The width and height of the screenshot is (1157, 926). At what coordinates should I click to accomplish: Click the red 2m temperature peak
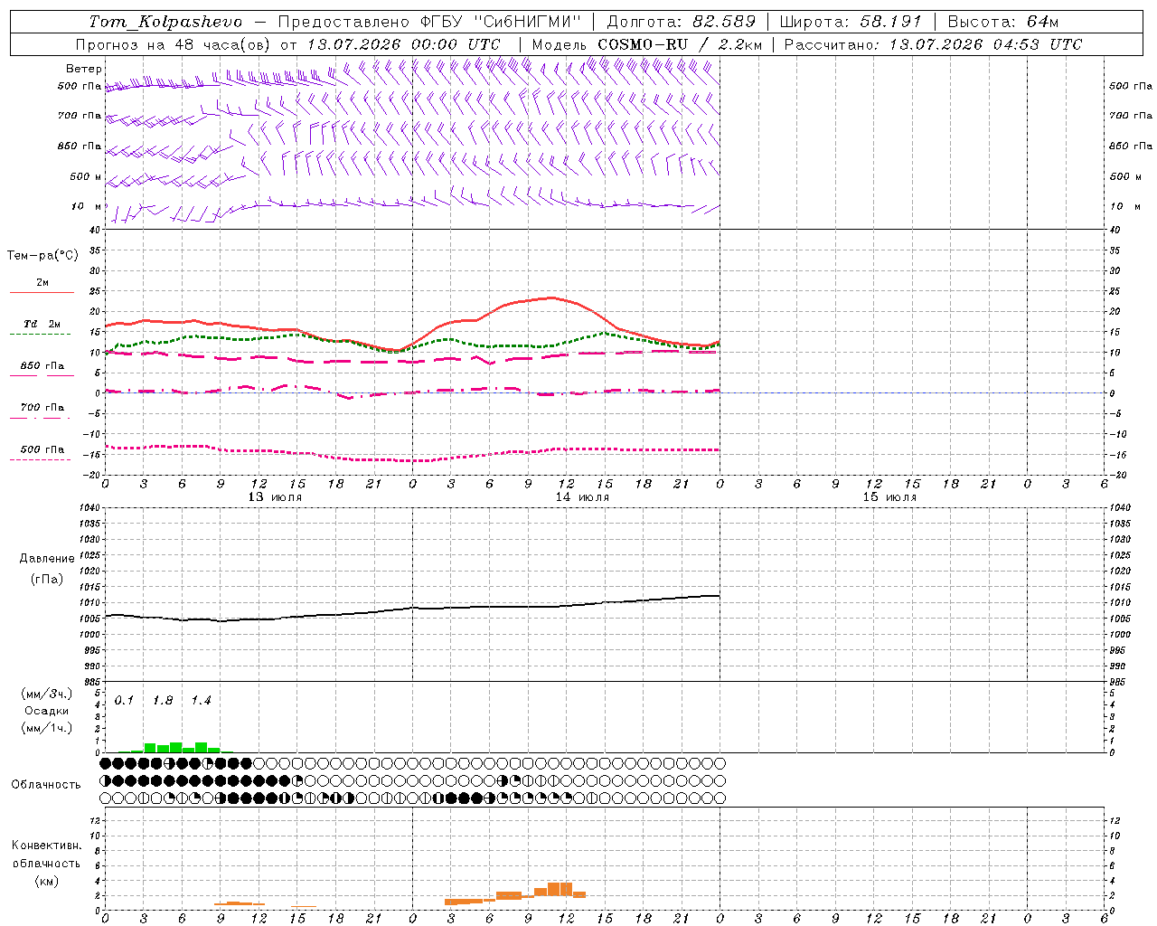551,298
